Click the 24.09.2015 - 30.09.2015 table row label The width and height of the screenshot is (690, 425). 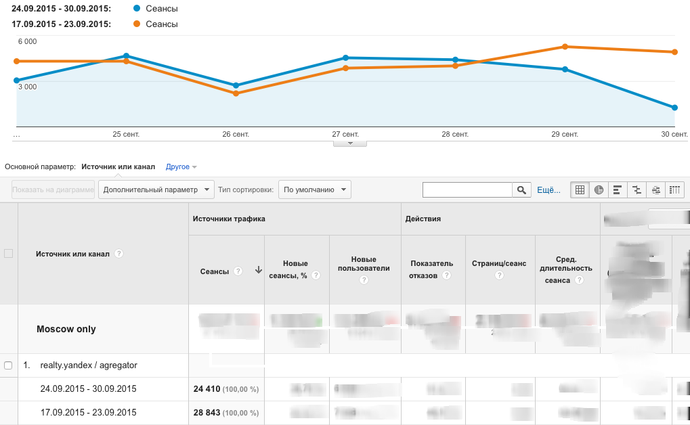89,389
